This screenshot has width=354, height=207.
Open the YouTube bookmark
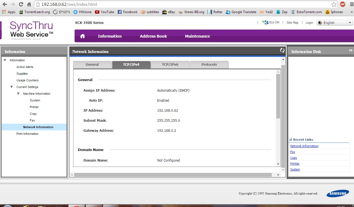(105, 12)
